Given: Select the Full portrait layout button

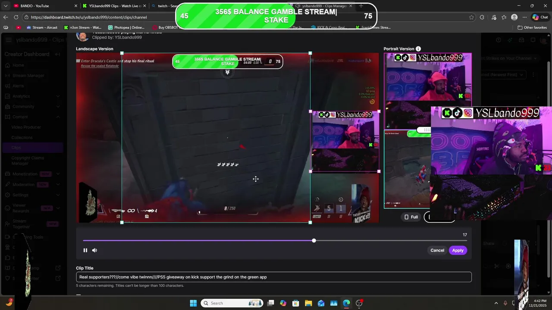Looking at the screenshot, I should [411, 217].
